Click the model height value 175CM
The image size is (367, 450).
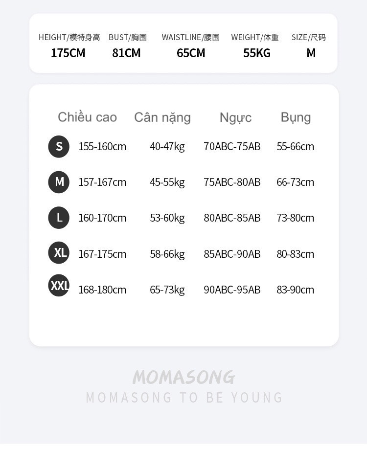(x=68, y=53)
